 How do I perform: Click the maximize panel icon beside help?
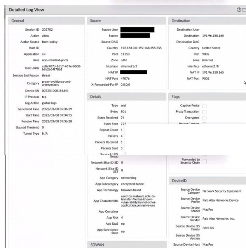click(244, 10)
